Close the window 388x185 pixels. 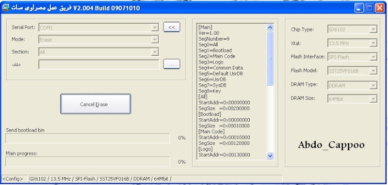tap(379, 8)
